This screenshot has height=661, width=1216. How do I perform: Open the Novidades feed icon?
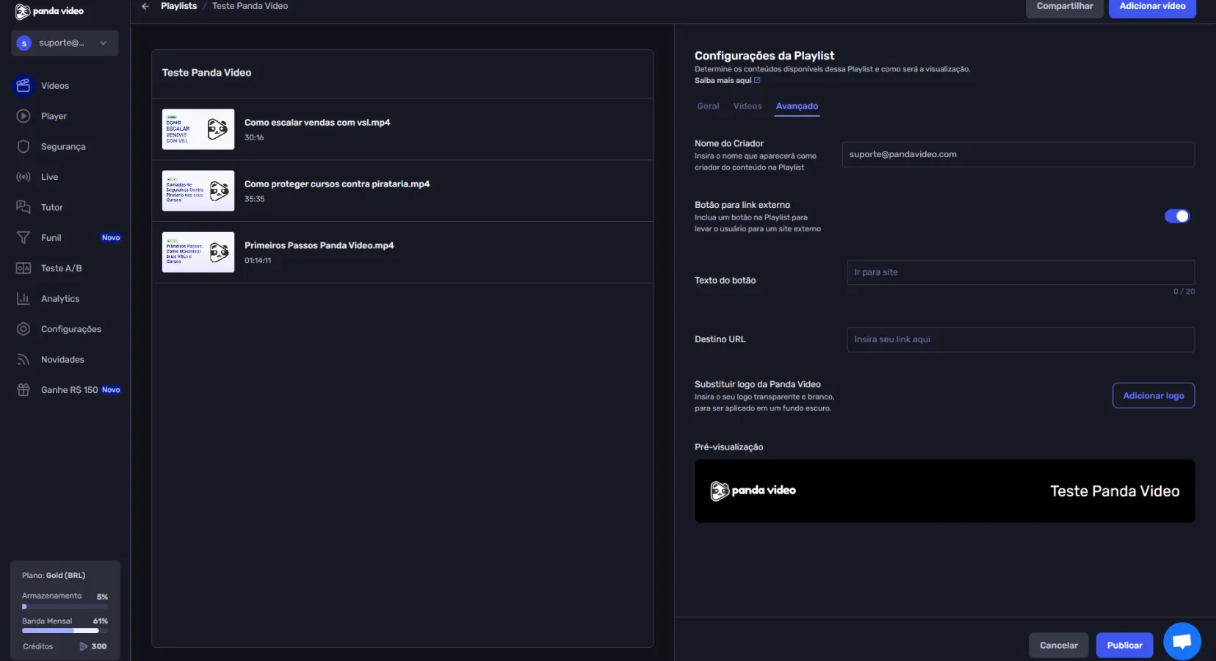pos(23,360)
